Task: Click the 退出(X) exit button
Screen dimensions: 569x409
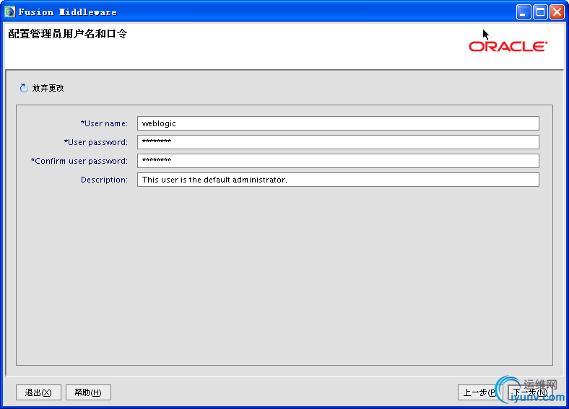Action: coord(38,392)
